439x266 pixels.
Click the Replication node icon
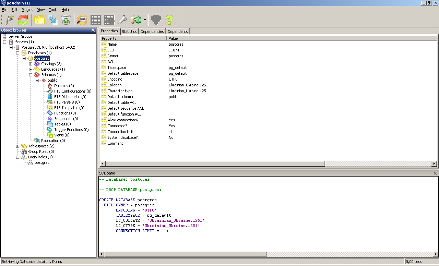(37, 141)
